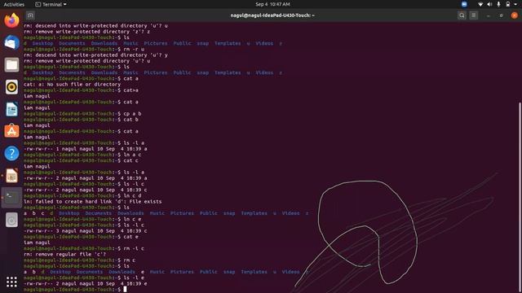Click the 'ln a c' command line
Image resolution: width=522 pixels, height=293 pixels.
[82, 155]
